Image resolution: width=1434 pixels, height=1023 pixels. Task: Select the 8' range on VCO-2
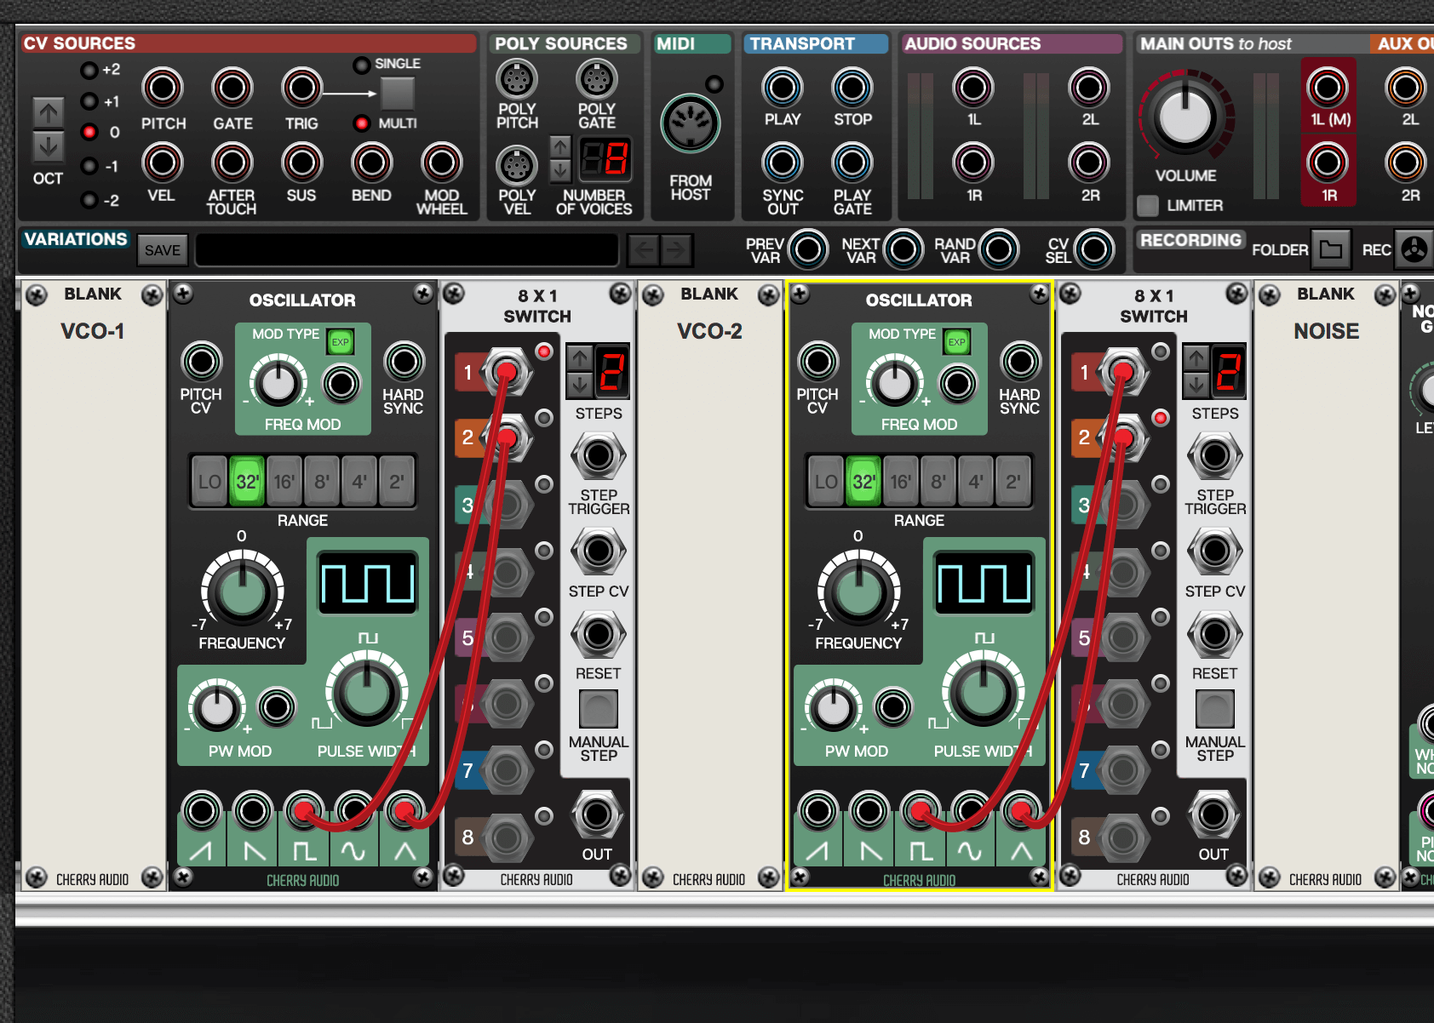click(x=938, y=482)
